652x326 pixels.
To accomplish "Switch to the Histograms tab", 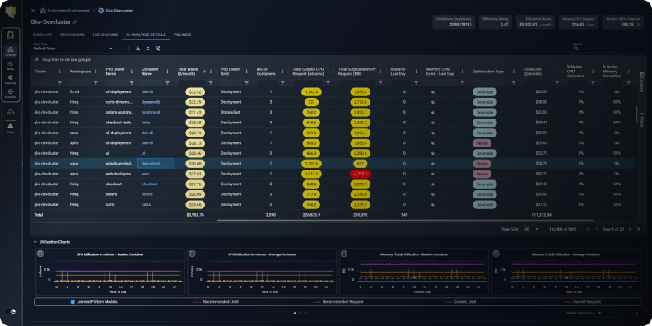I will pos(105,35).
